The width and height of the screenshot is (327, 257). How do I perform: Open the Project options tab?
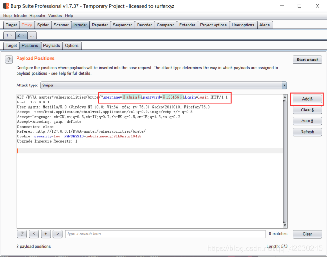(x=213, y=25)
